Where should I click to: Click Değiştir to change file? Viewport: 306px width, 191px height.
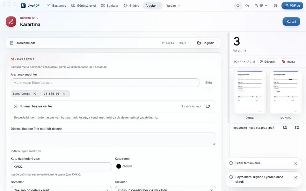point(206,43)
